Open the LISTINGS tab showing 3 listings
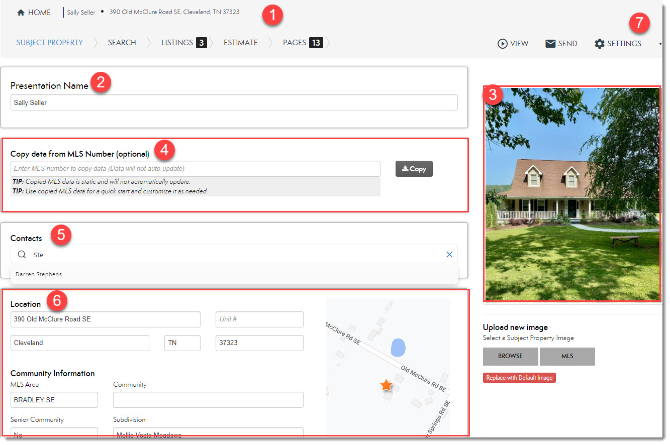The image size is (670, 445). click(x=177, y=43)
